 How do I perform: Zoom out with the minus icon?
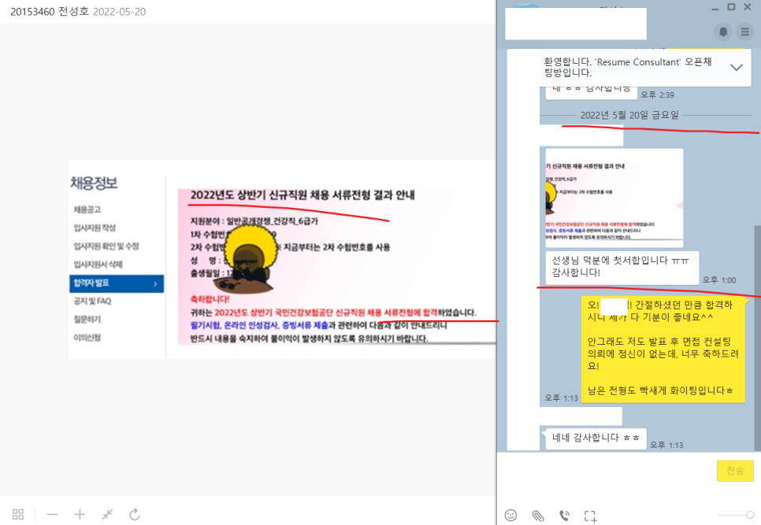(x=53, y=514)
